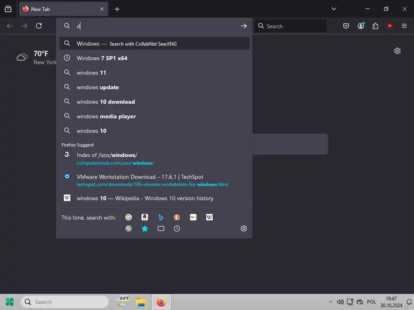Click the weather cloud icon
The height and width of the screenshot is (310, 414).
pyautogui.click(x=22, y=57)
